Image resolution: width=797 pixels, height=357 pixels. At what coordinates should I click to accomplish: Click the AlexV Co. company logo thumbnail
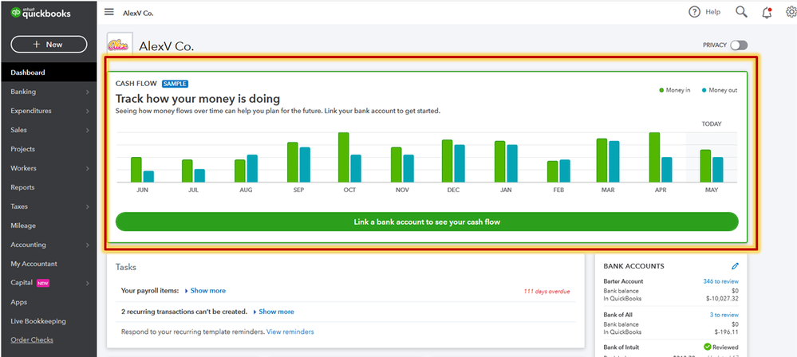point(120,44)
